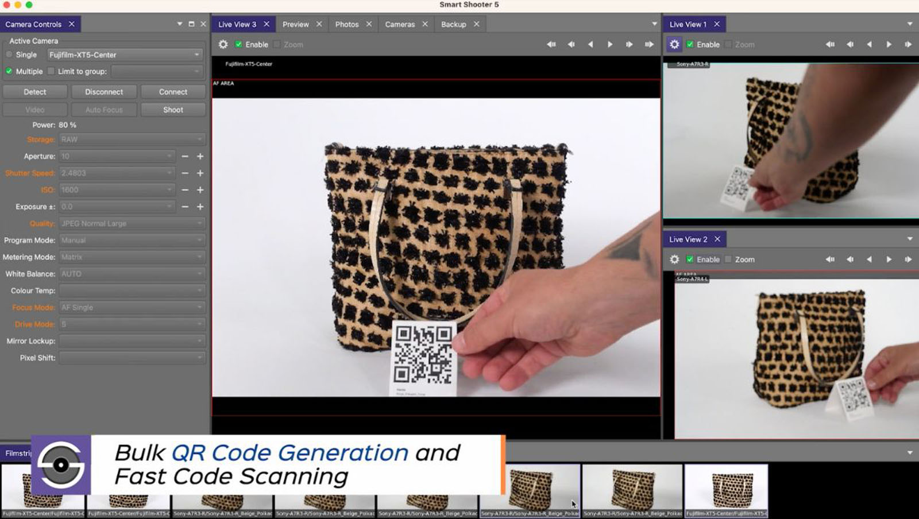Click play forward arrow in Live View 3
919x519 pixels.
[x=610, y=44]
